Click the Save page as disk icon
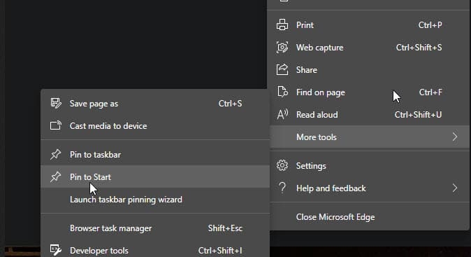The width and height of the screenshot is (471, 257). pyautogui.click(x=56, y=103)
